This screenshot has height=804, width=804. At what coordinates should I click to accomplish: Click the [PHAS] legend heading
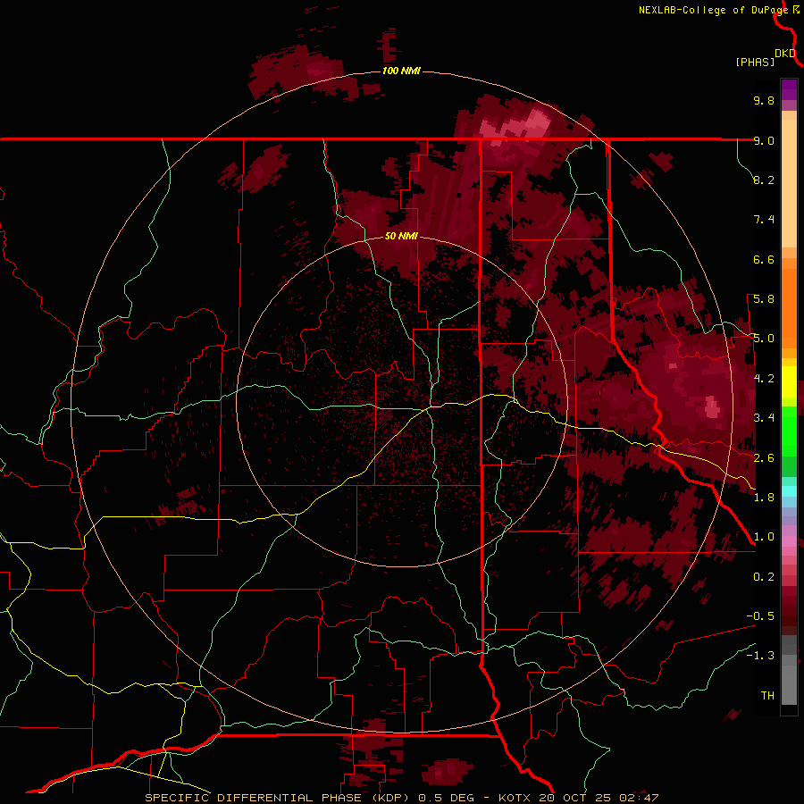pyautogui.click(x=755, y=62)
